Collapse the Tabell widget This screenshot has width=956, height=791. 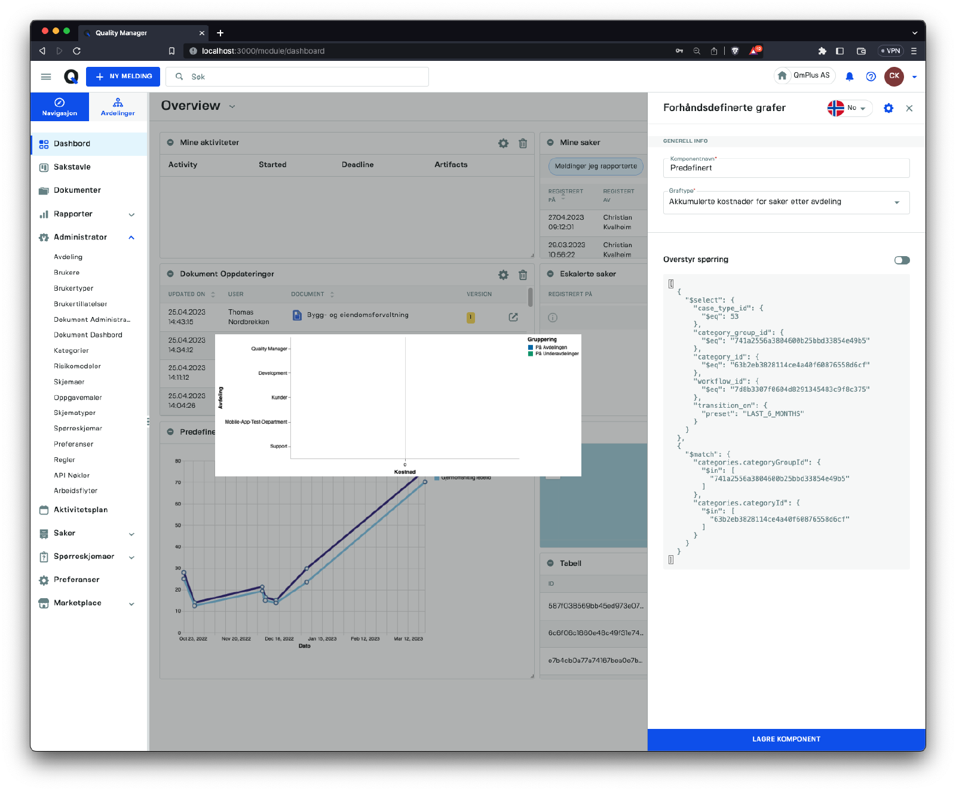550,563
